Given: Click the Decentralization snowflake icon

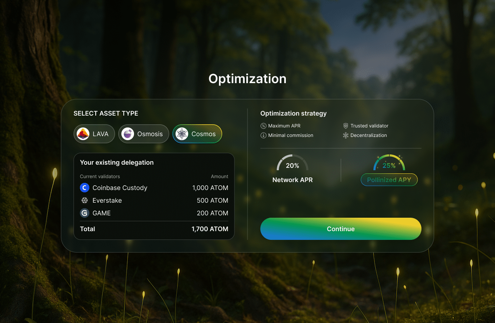Looking at the screenshot, I should 346,135.
